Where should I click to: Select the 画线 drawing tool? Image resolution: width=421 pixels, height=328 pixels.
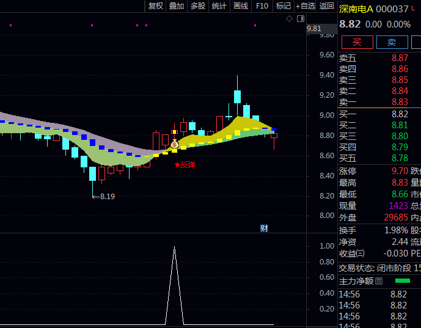[x=241, y=6]
